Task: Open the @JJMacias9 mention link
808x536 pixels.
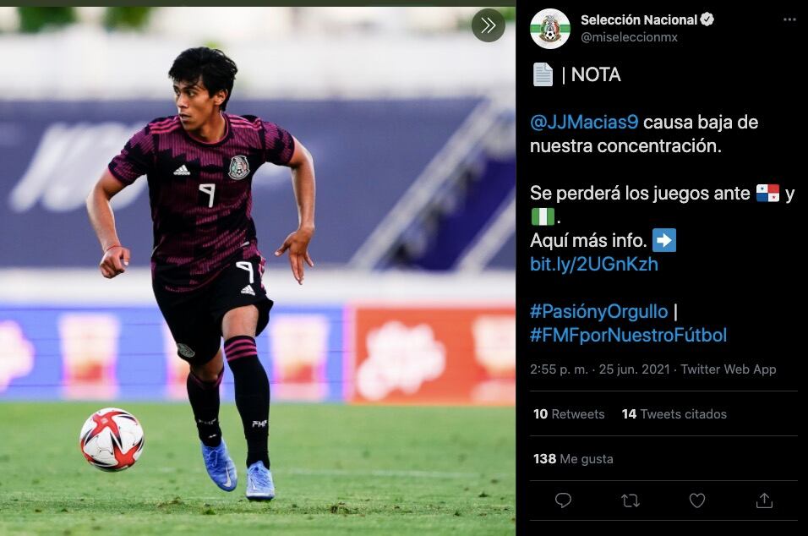Action: coord(584,122)
